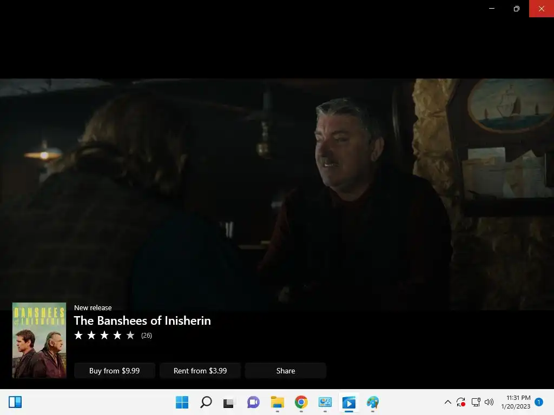Viewport: 554px width, 415px height.
Task: Open The Banshees of Inisherin poster thumbnail
Action: (39, 340)
